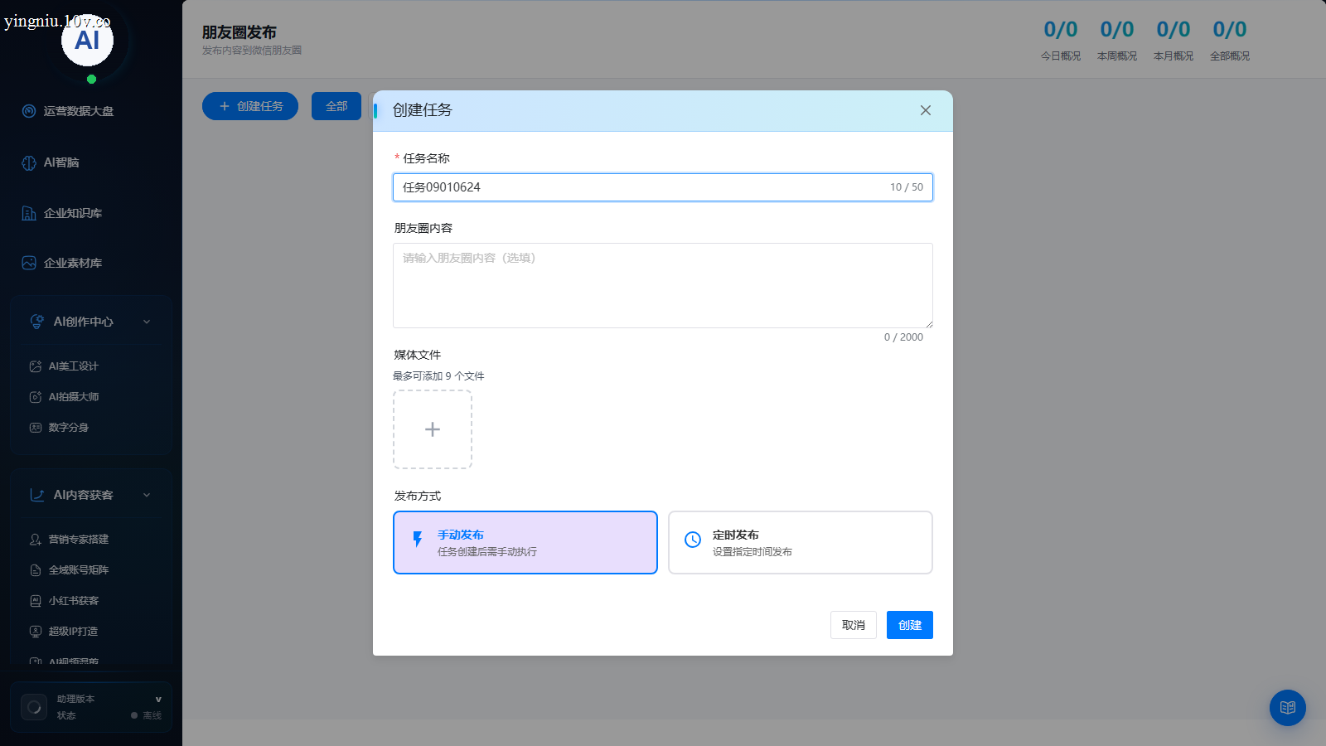Open 营销专家搭建 person icon

pos(36,540)
